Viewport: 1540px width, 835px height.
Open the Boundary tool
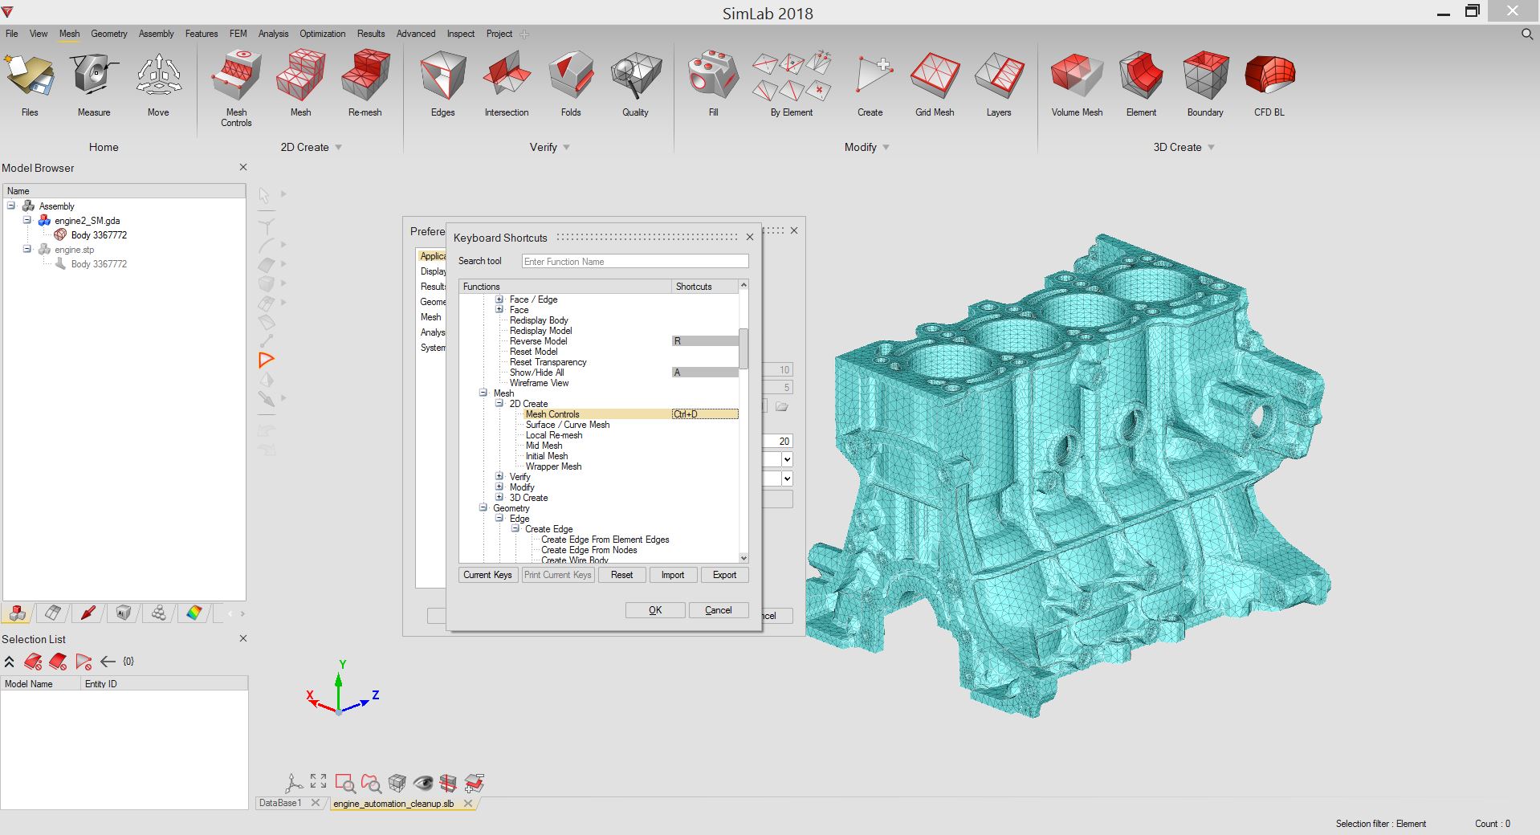1205,84
